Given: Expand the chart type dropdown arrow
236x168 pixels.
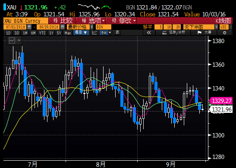Looking at the screenshot, I should click(110, 33).
